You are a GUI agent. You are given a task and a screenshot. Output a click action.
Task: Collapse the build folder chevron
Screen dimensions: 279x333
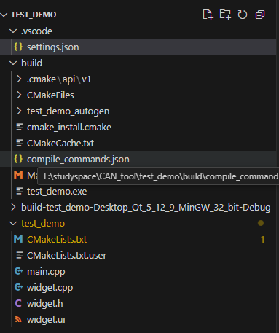(x=13, y=63)
